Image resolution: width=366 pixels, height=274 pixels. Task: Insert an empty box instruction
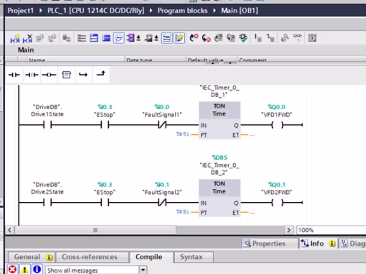click(x=67, y=75)
